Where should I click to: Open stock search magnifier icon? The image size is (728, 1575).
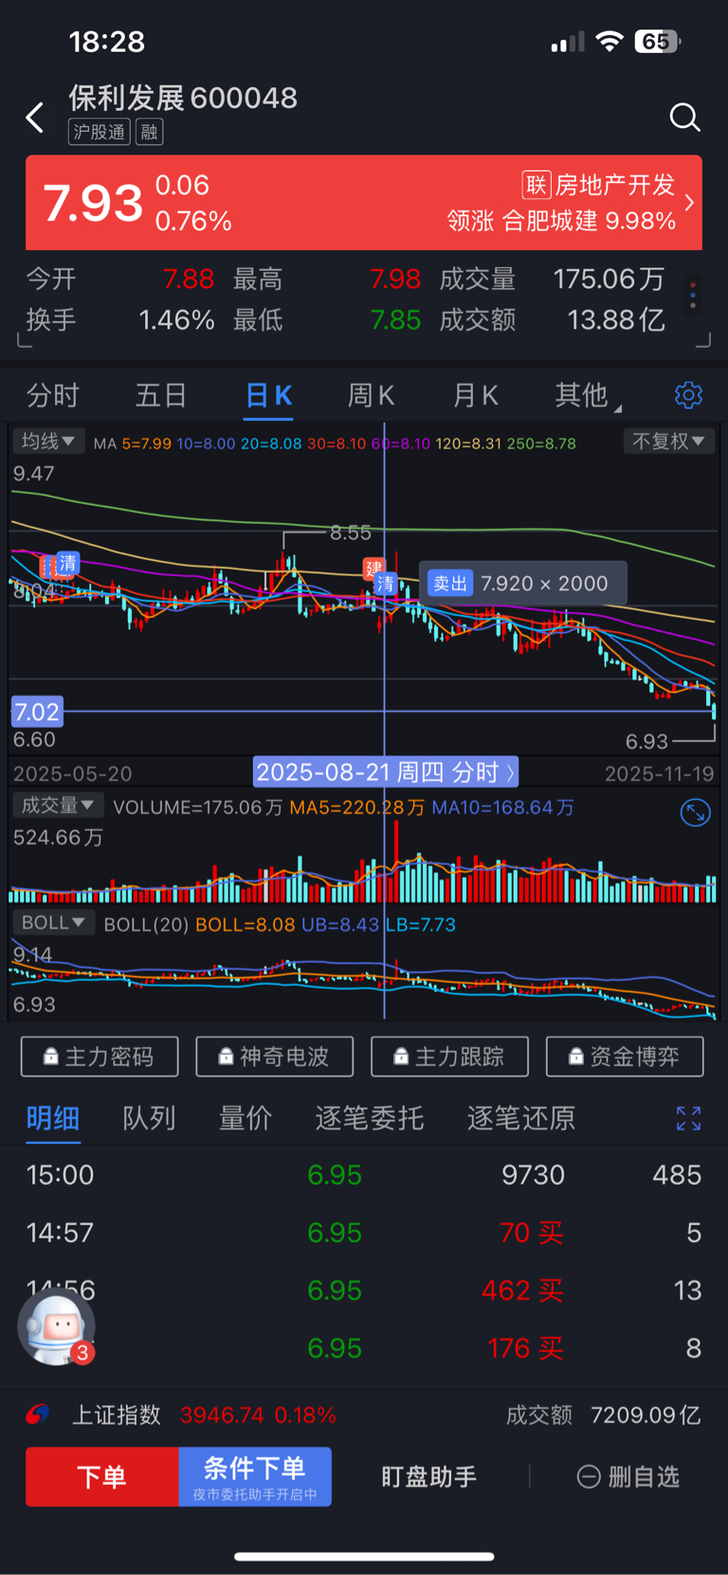684,118
